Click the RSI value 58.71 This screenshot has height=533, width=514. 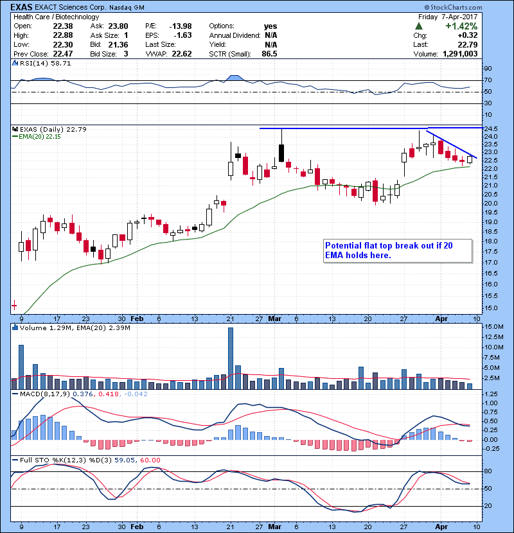tap(62, 63)
